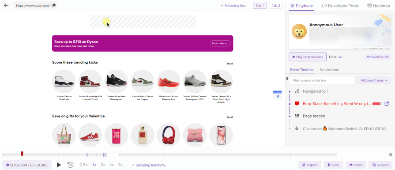Viewport: 395px width, 170px height.
Task: Switch to Developer Tools tab
Action: 340,6
